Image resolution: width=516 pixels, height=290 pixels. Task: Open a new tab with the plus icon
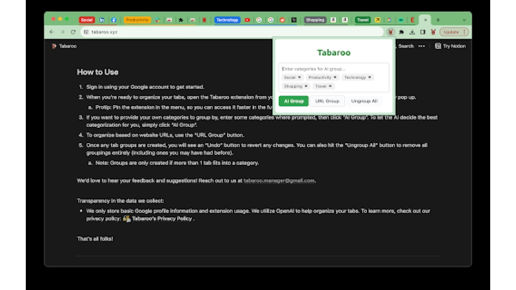pos(438,20)
